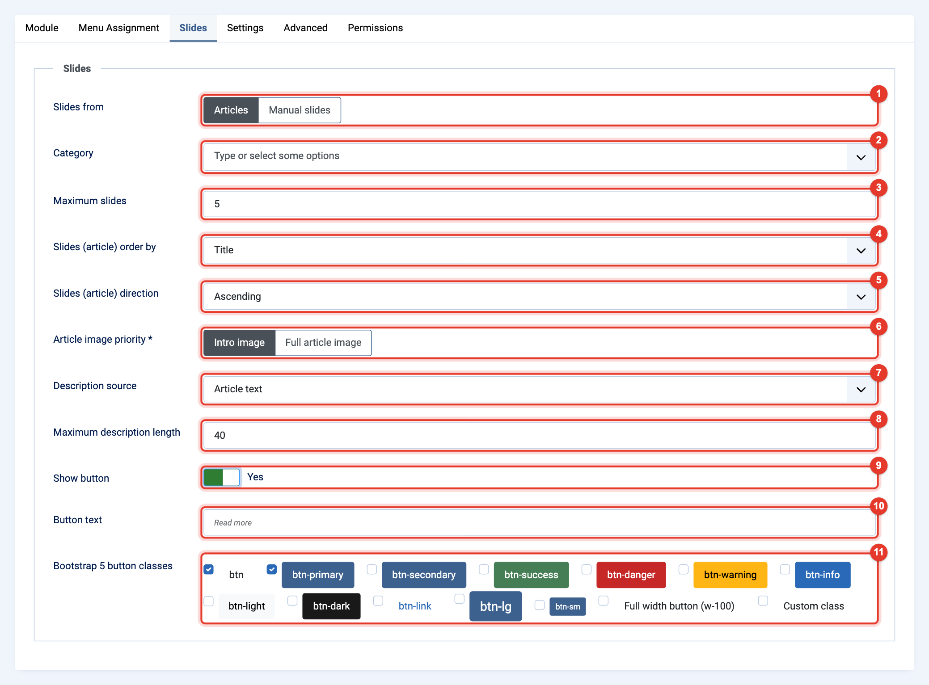Check the btn-danger checkbox
Viewport: 929px width, 685px height.
[x=587, y=569]
